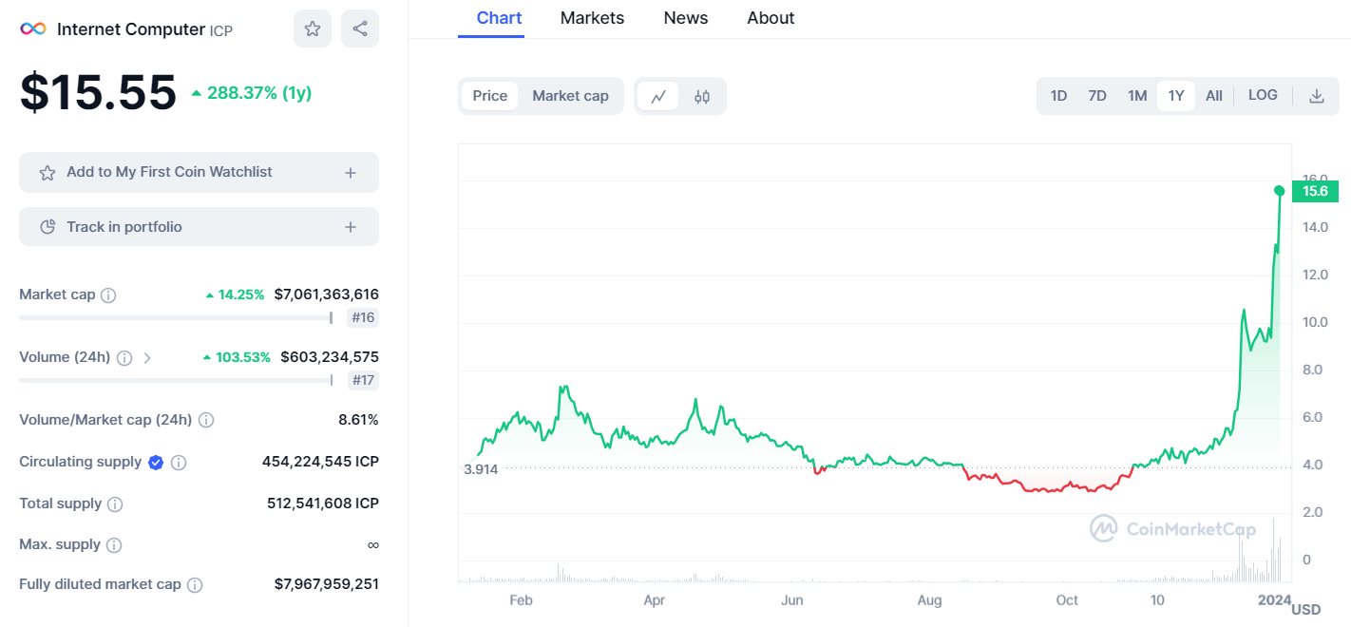This screenshot has width=1351, height=627.
Task: Click the 15.6 current price marker
Action: tap(1315, 192)
